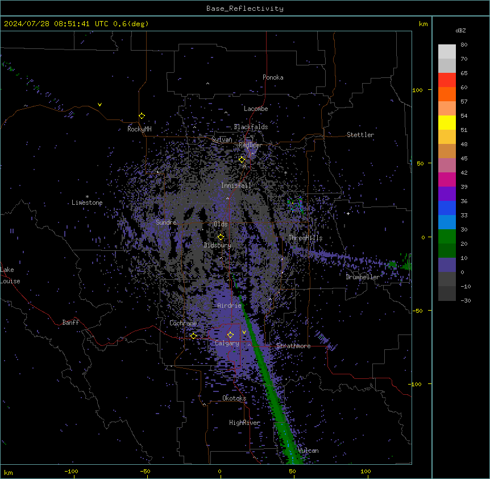The height and width of the screenshot is (479, 490).
Task: Select the Drumheller city label
Action: [363, 277]
